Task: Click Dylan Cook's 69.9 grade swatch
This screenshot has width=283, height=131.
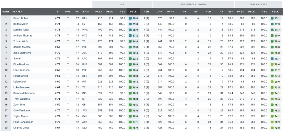Action: (272, 82)
